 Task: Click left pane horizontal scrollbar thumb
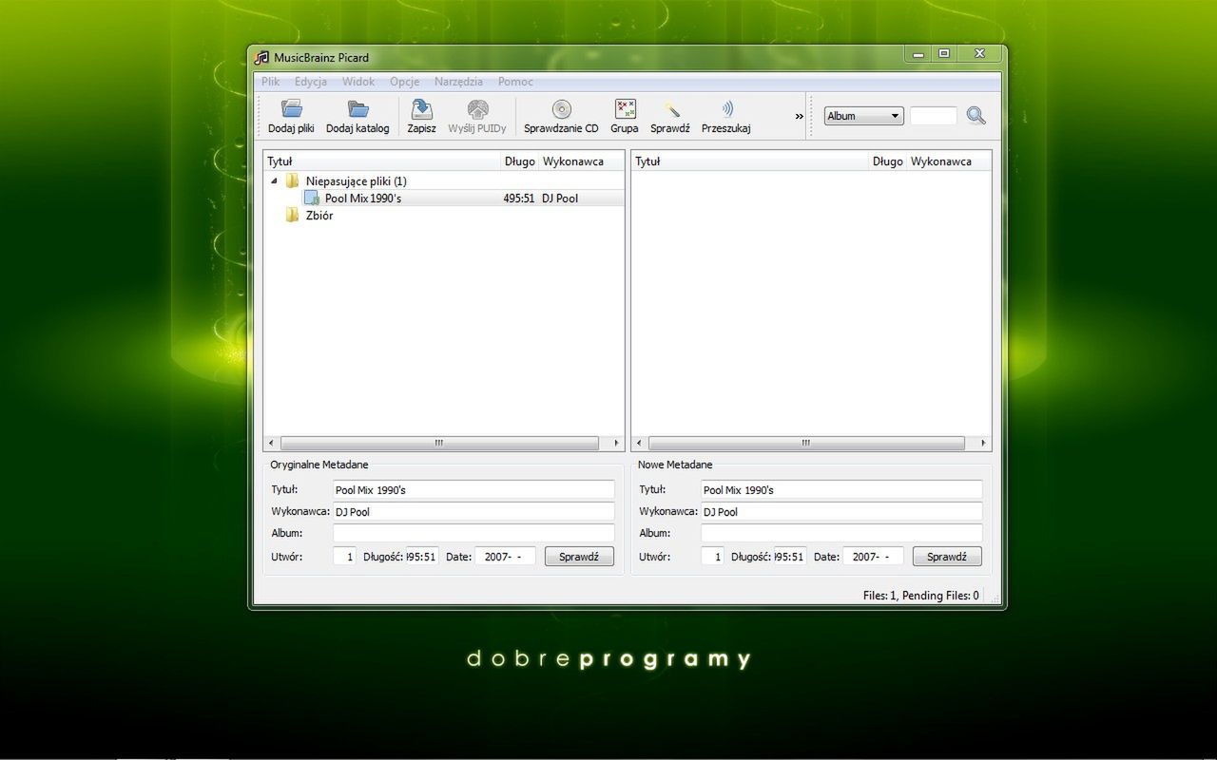[439, 443]
